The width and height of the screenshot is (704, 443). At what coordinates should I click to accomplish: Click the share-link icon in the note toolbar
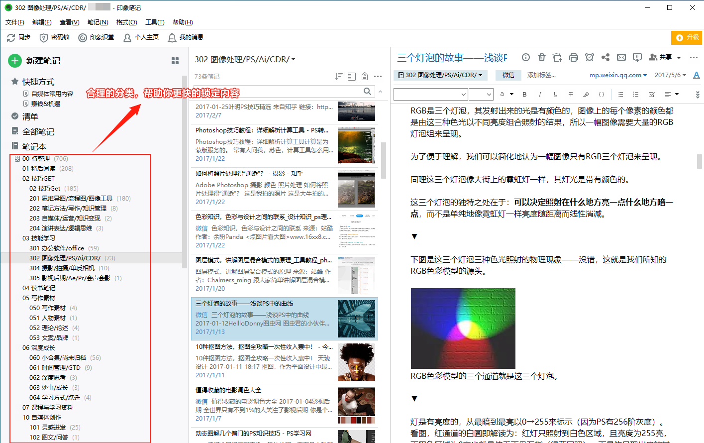(x=605, y=57)
